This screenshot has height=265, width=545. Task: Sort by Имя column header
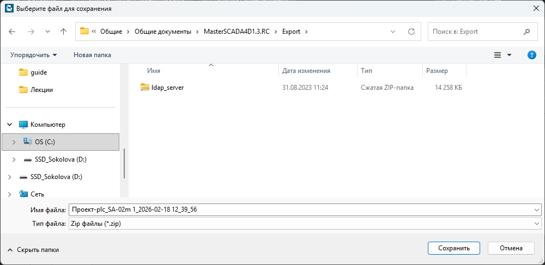pyautogui.click(x=153, y=71)
